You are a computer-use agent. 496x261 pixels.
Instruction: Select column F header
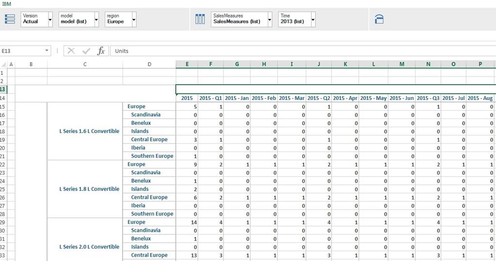point(211,64)
